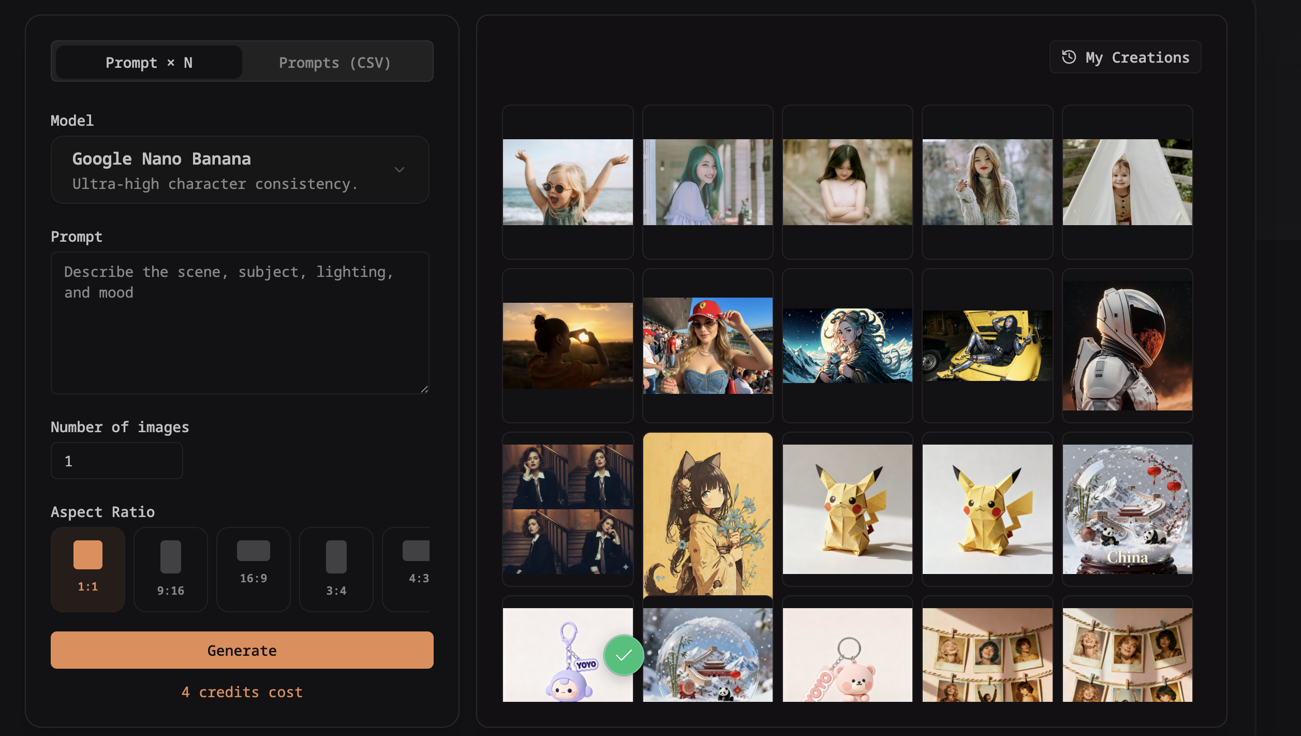
Task: Click the history clock icon in My Creations
Action: 1069,57
